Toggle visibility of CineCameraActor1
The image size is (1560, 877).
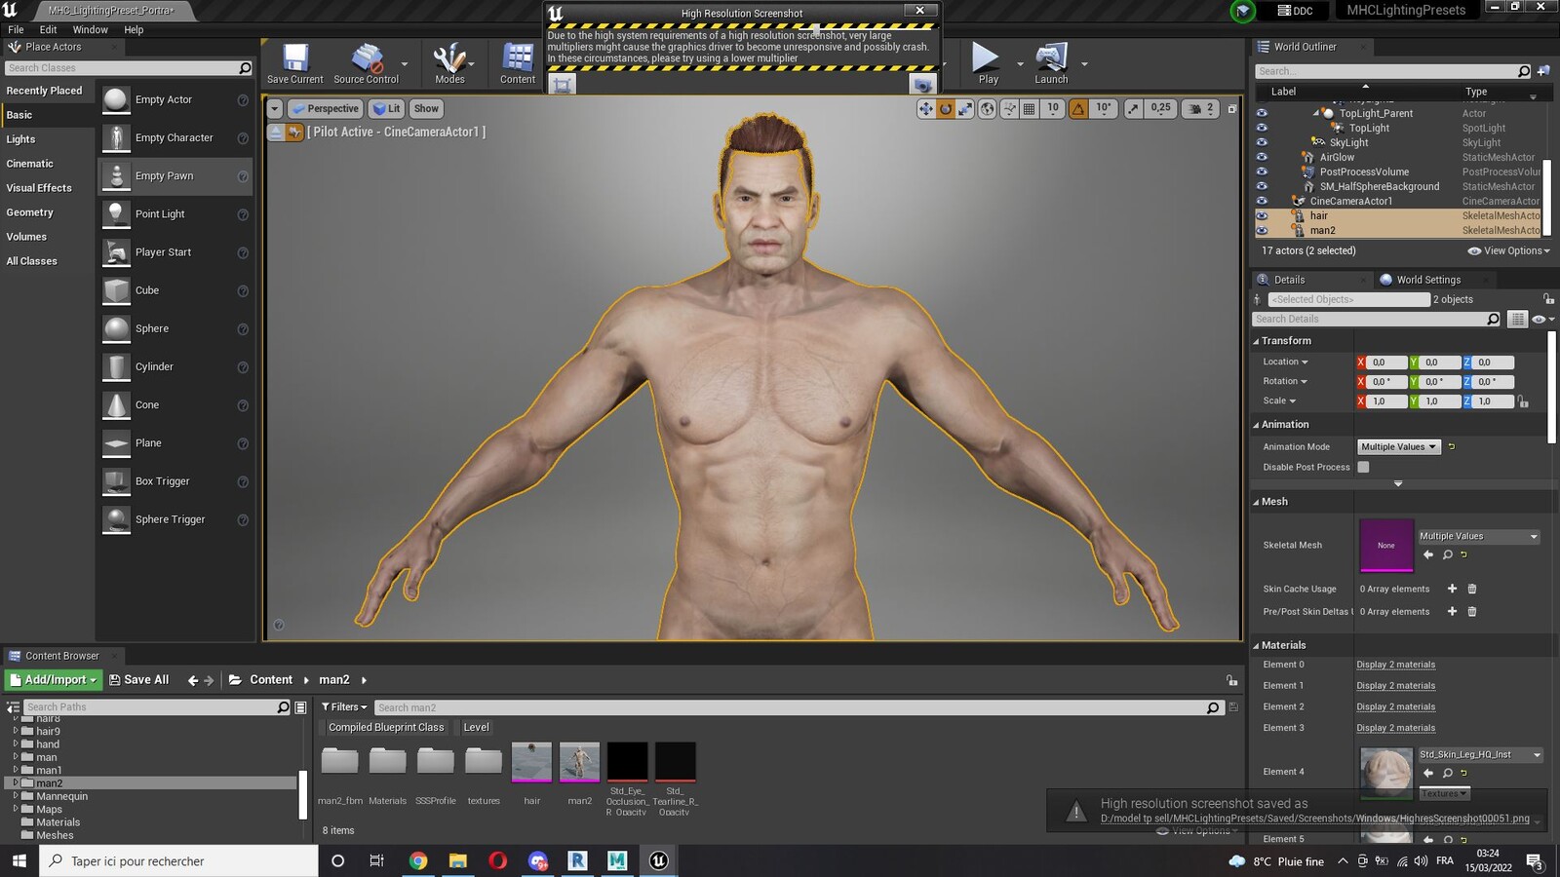[1262, 201]
